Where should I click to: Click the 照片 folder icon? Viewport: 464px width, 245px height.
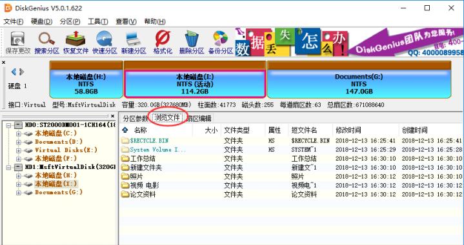[125, 177]
